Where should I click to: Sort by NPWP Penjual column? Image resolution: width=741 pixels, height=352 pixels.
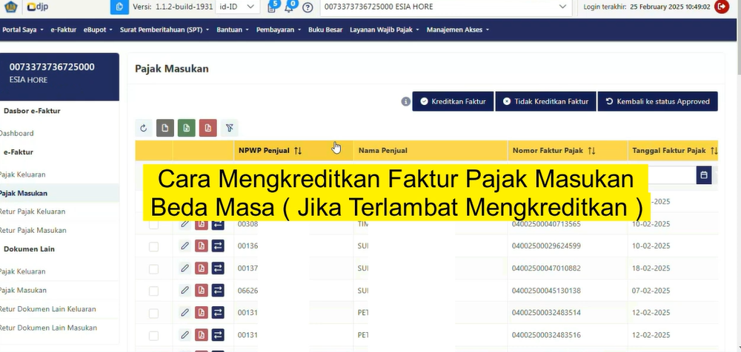[x=297, y=151]
